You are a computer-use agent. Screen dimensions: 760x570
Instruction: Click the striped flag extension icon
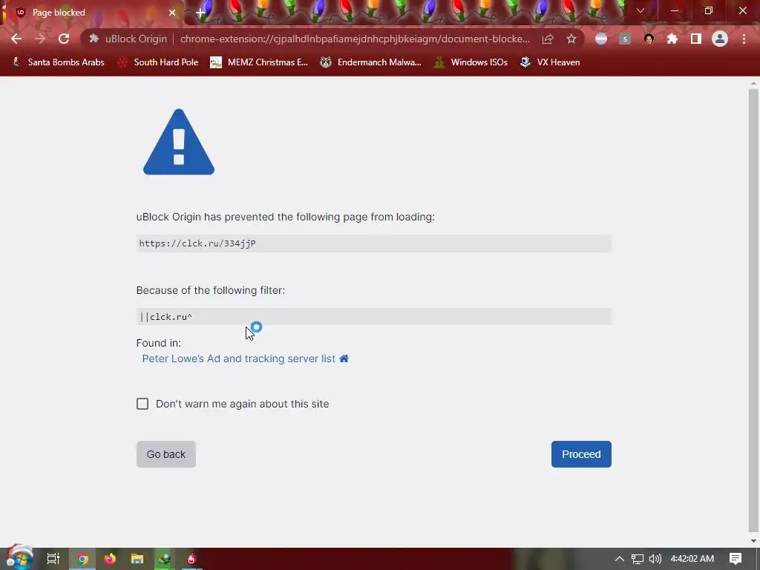[x=601, y=39]
